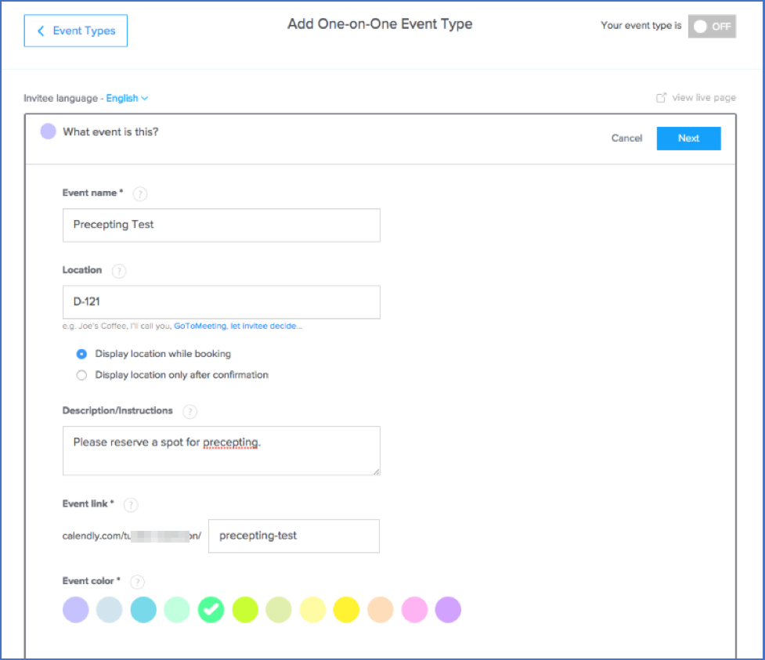The height and width of the screenshot is (660, 765).
Task: Click the checked green color swatch
Action: pyautogui.click(x=211, y=610)
